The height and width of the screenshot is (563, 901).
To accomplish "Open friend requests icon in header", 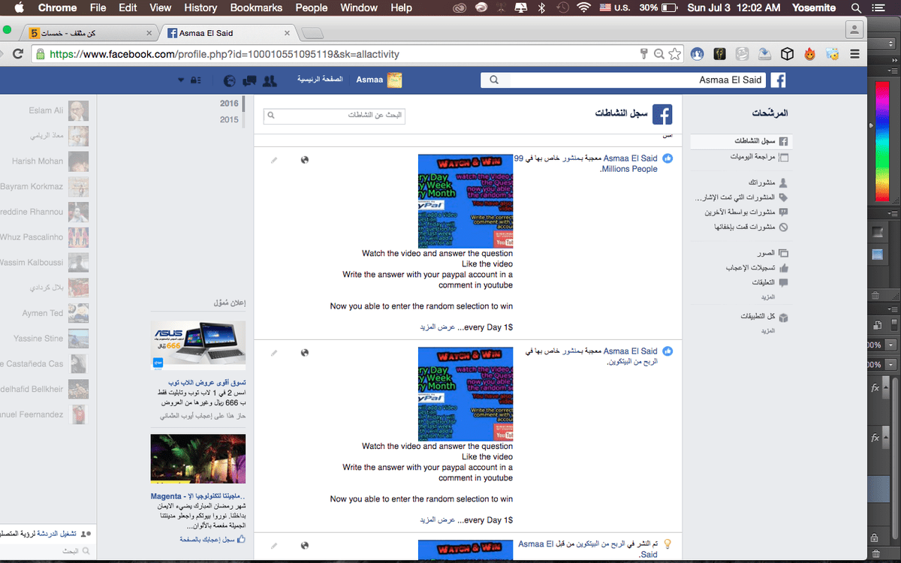I will [270, 80].
